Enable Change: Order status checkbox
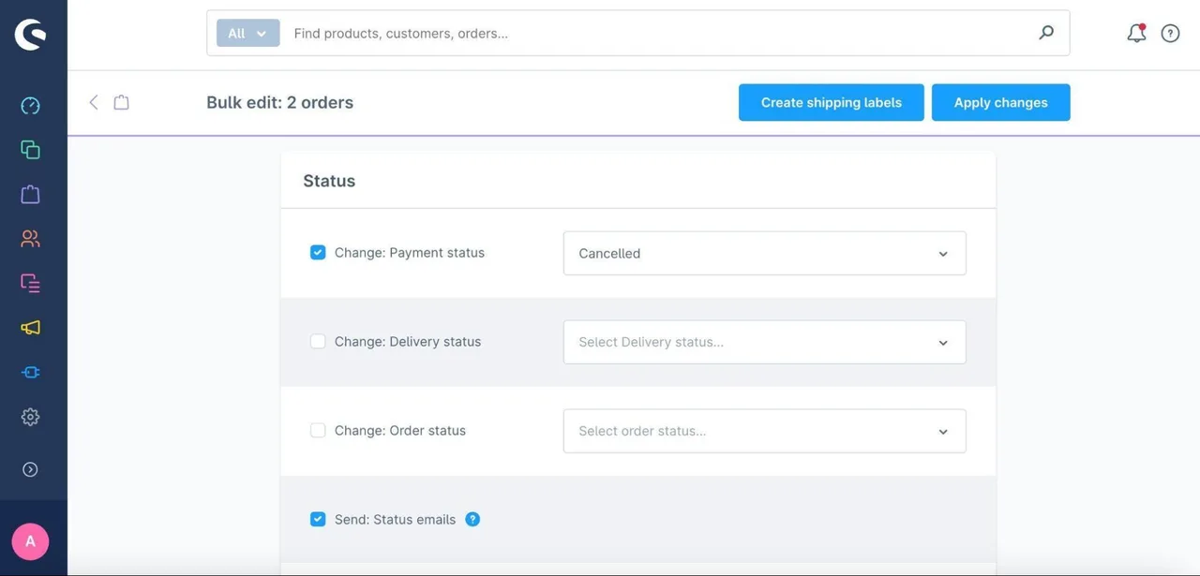1200x576 pixels. tap(318, 431)
